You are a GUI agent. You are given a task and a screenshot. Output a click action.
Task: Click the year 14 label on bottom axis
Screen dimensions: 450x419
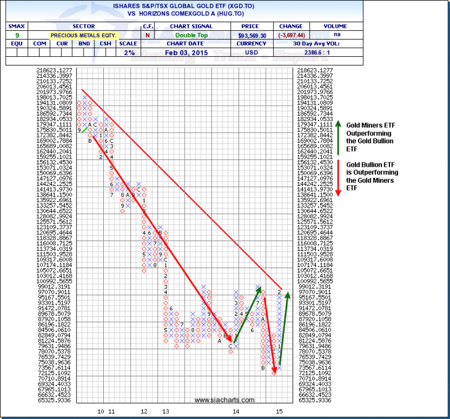[236, 411]
